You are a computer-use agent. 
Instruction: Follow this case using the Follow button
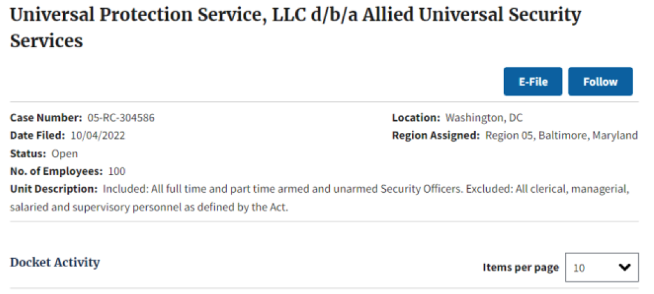click(600, 82)
